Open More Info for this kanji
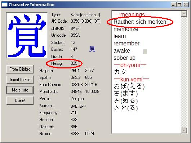The height and width of the screenshot is (143, 191). click(x=20, y=90)
